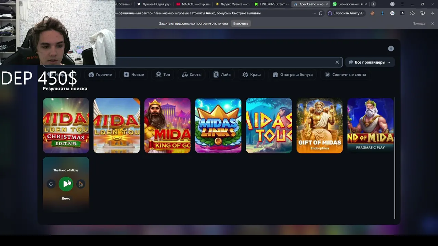Expand the Все провайдеры dropdown

pyautogui.click(x=370, y=62)
